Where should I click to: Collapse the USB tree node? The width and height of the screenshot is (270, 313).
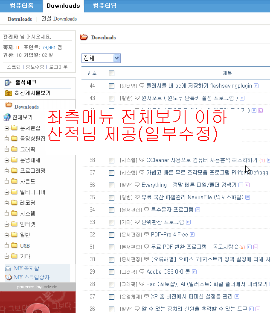coord(6,246)
